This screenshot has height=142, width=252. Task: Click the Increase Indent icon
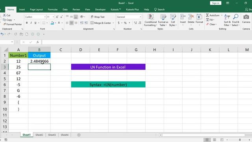coord(86,23)
